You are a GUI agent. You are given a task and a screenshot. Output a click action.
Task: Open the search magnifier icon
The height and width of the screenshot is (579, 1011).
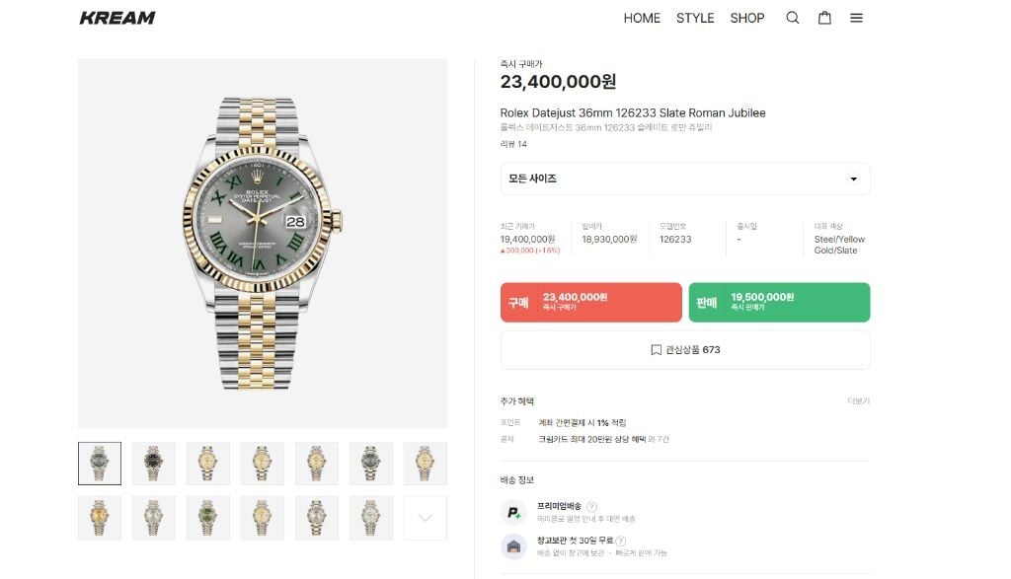[792, 18]
